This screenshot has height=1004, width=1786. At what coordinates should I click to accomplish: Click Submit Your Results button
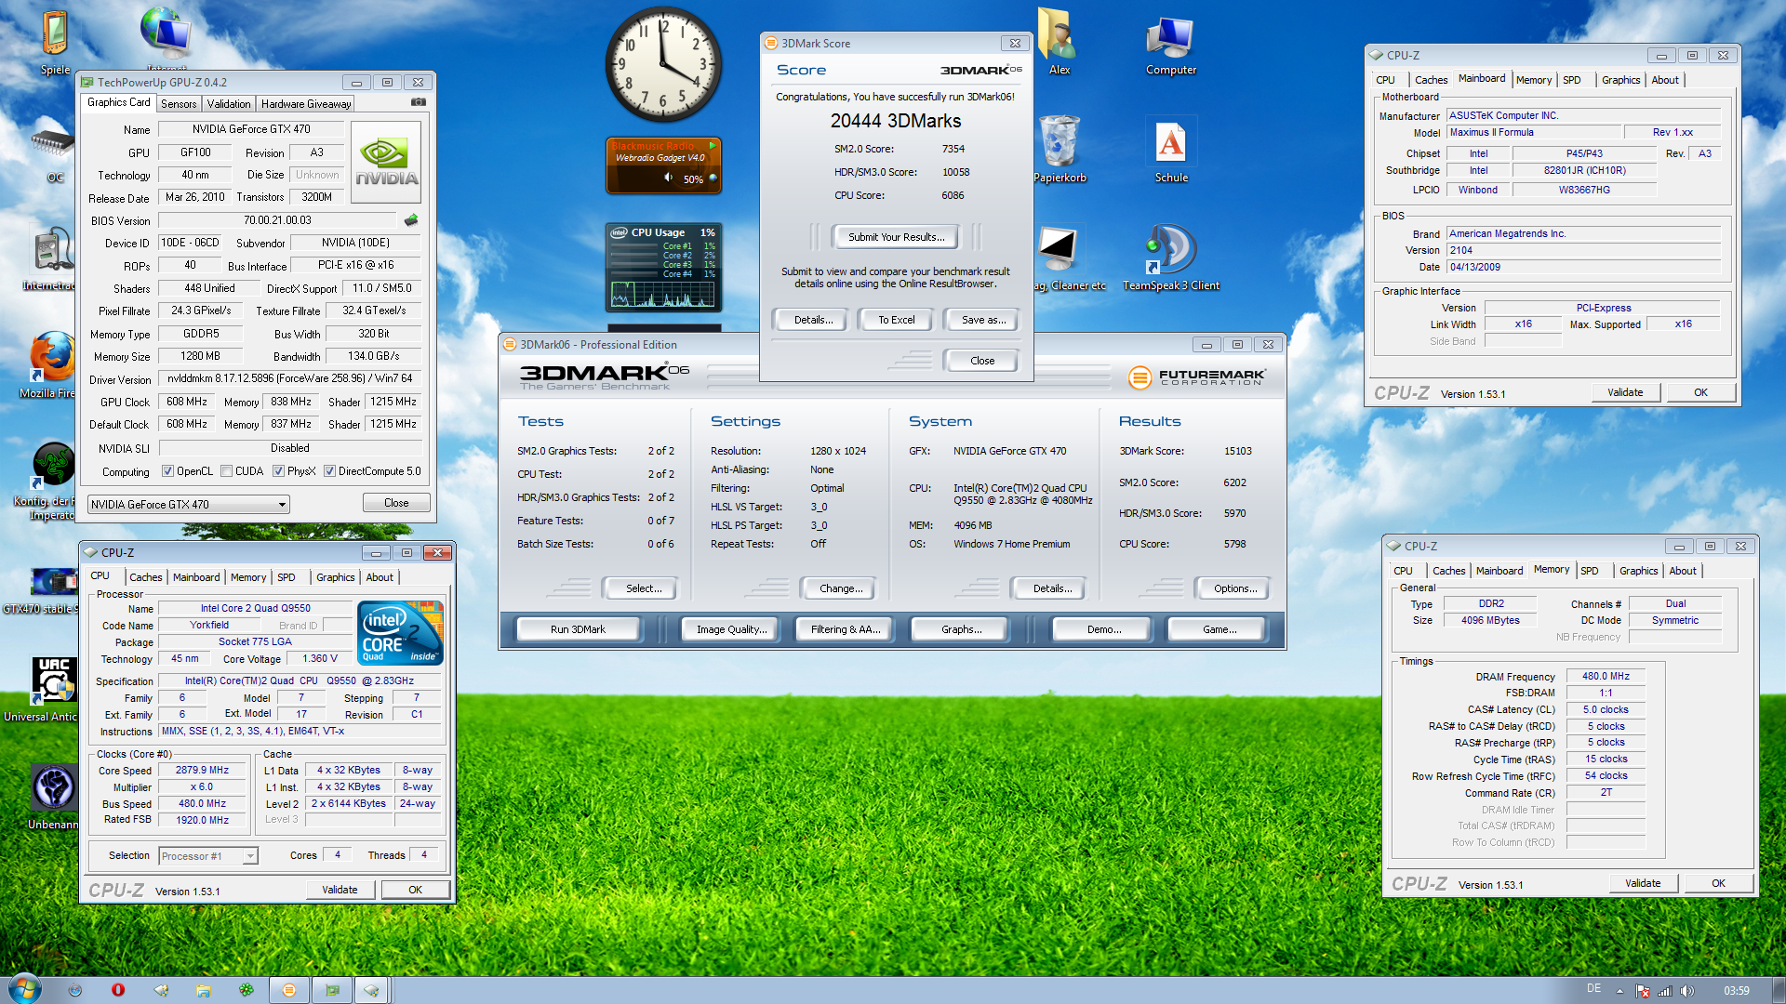896,237
